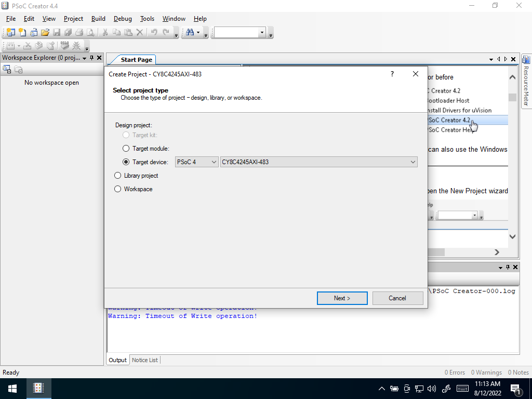Image resolution: width=532 pixels, height=399 pixels.
Task: Click the Build project toolbar icon
Action: coord(11,46)
